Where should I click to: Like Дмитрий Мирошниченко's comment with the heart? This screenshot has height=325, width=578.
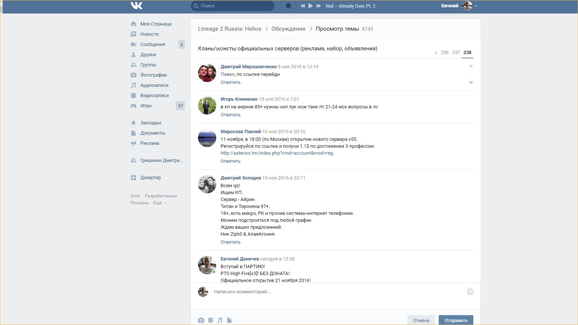coord(471,82)
